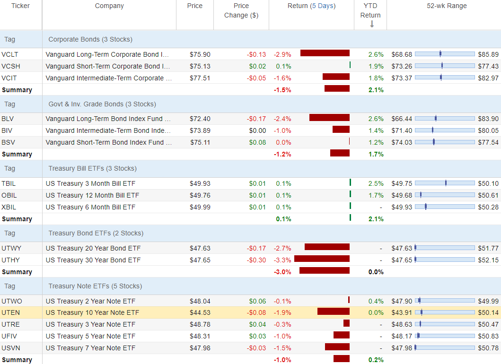Screen dimensions: 501x364
Task: Sort by Ticker column header
Action: pyautogui.click(x=20, y=6)
